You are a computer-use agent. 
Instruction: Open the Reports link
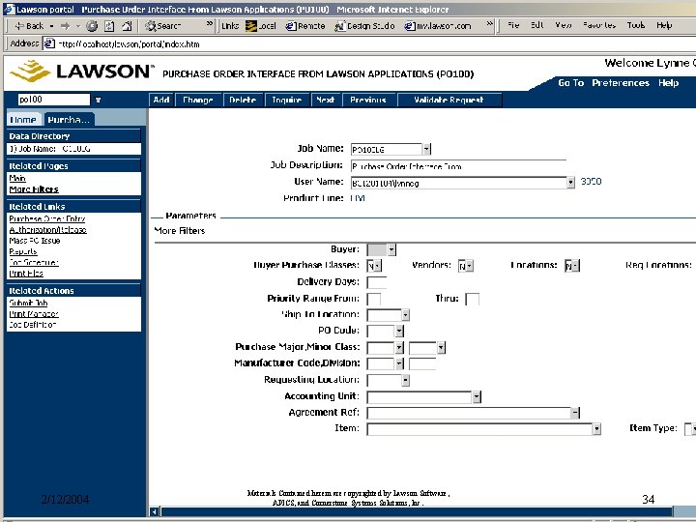click(x=23, y=251)
